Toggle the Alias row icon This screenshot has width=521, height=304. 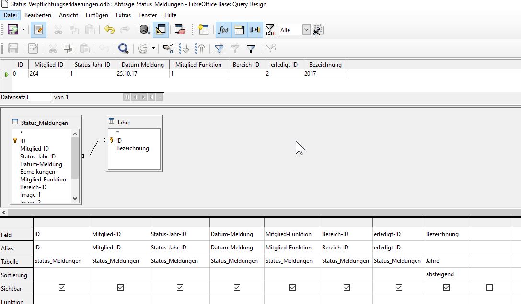[255, 30]
